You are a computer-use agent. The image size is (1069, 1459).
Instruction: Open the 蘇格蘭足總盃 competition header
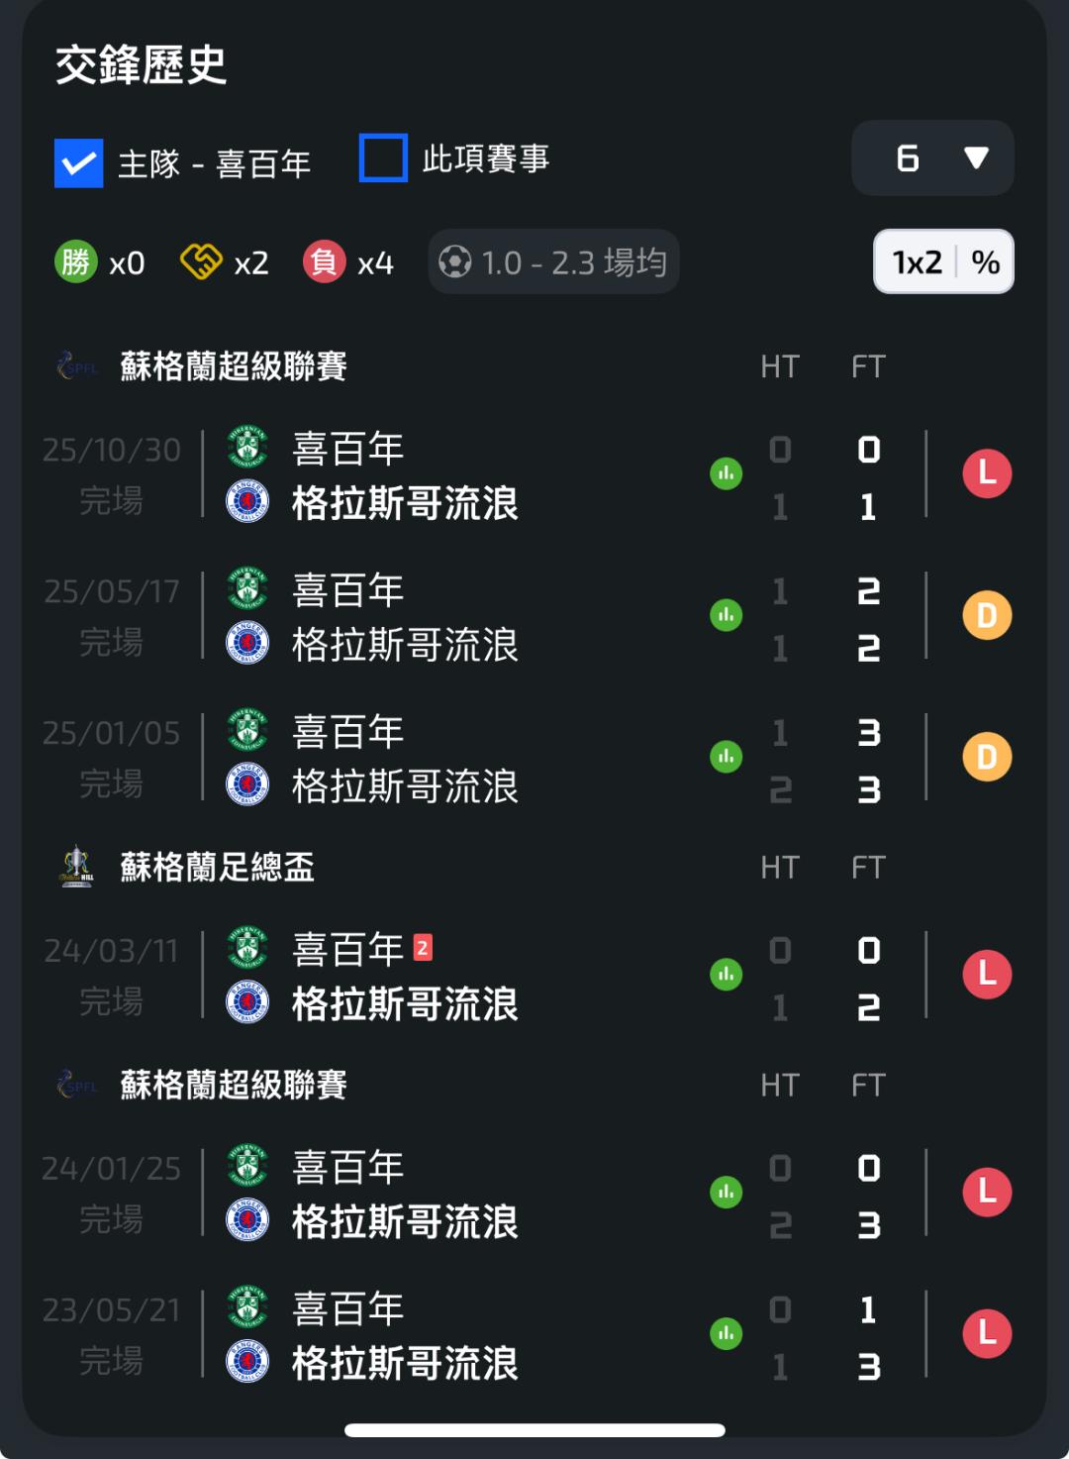tap(218, 868)
